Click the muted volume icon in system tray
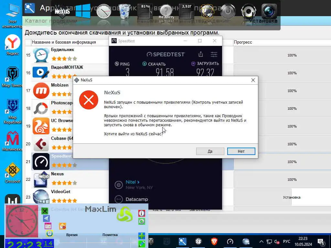The image size is (331, 248). [277, 242]
